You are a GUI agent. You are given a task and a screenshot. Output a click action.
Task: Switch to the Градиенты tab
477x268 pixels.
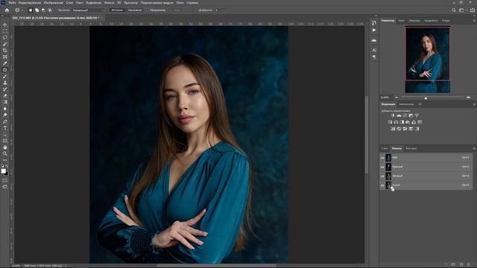(x=431, y=21)
